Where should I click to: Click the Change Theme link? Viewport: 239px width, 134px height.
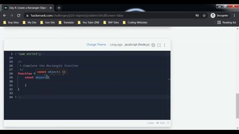(x=96, y=45)
